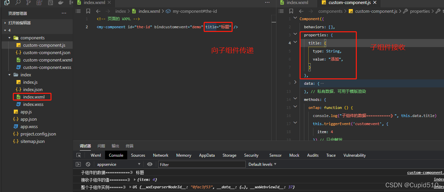Open the Storage debugger tab
Viewport: 444px width, 192px height.
229,155
